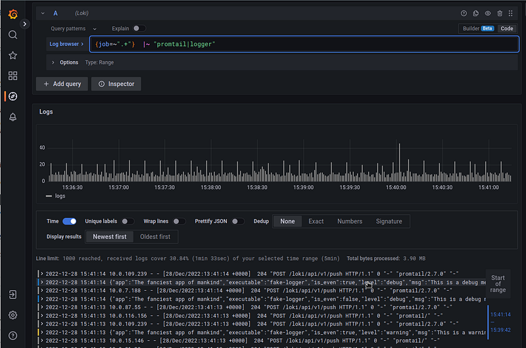Select Newest first display order
Image resolution: width=526 pixels, height=348 pixels.
[110, 237]
